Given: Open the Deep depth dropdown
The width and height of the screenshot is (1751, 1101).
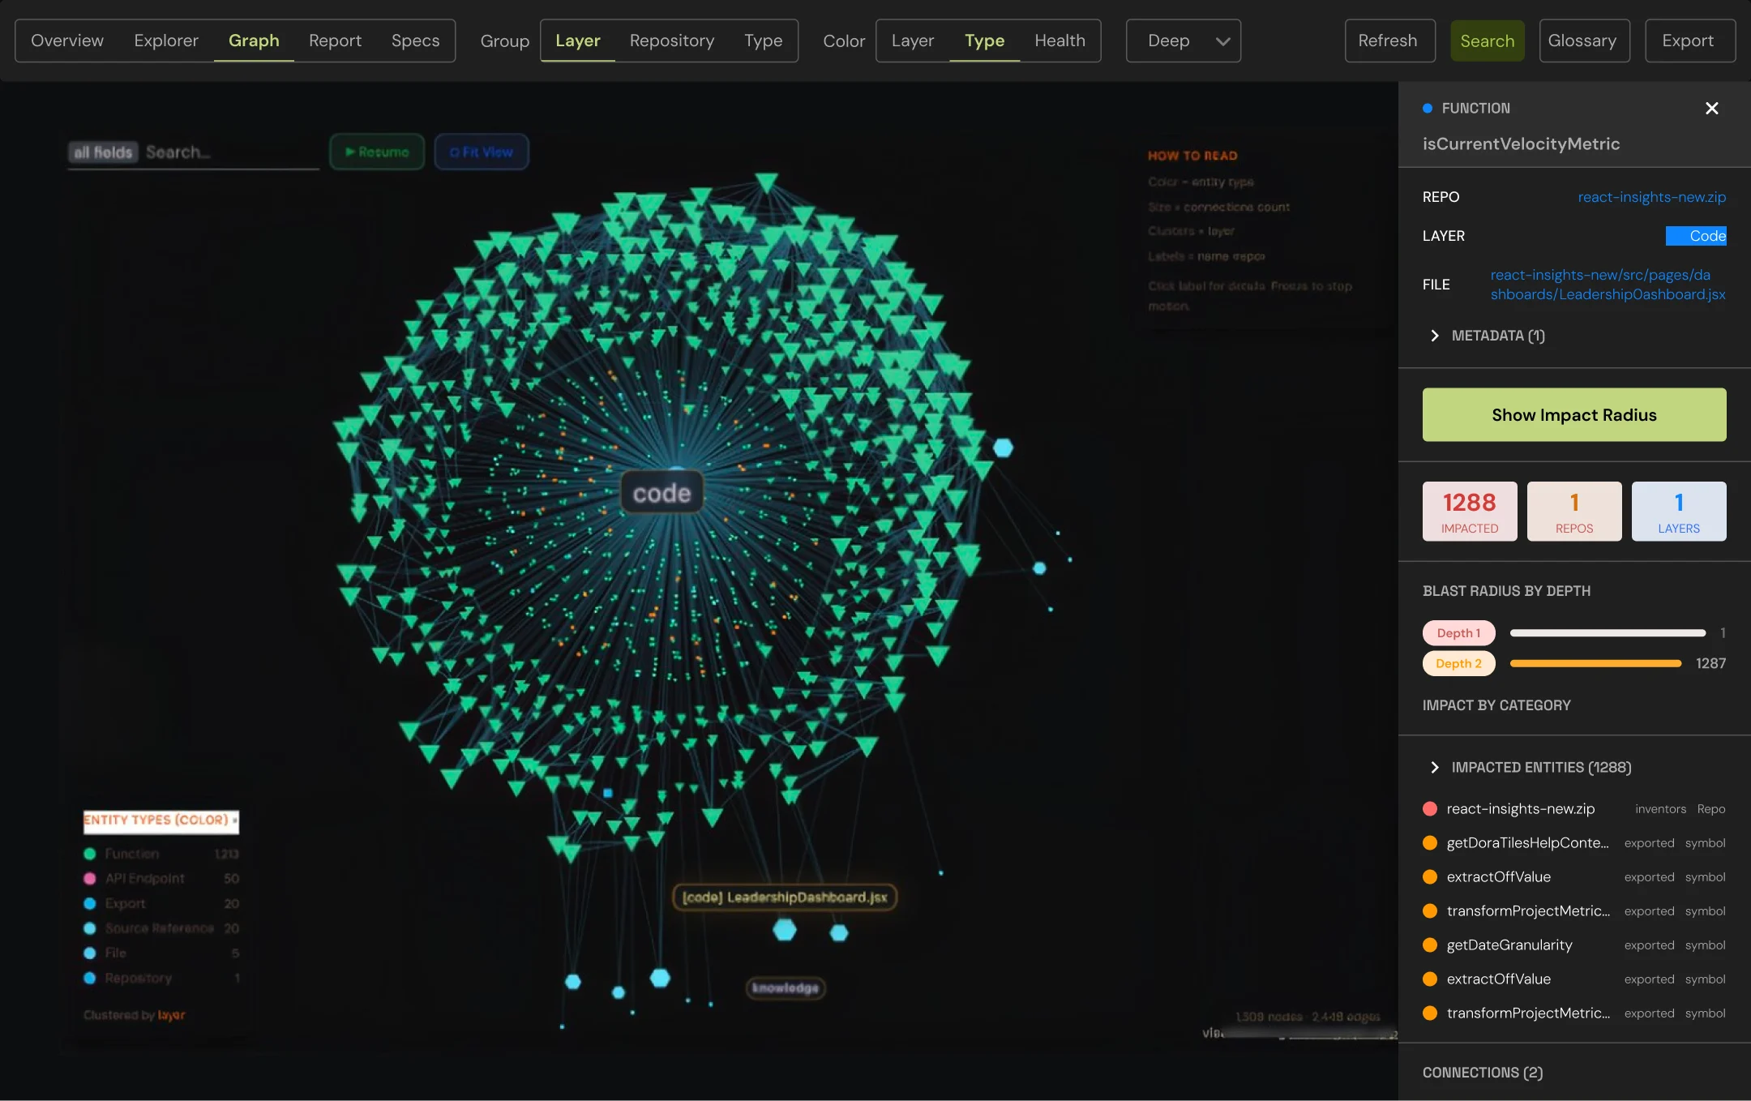Looking at the screenshot, I should pos(1183,41).
